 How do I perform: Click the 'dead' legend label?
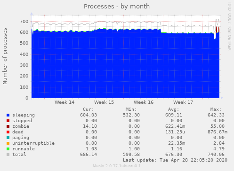tap(18, 132)
